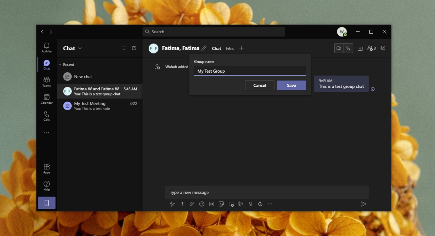This screenshot has height=236, width=435.
Task: Start a video call with Fatima
Action: 339,48
